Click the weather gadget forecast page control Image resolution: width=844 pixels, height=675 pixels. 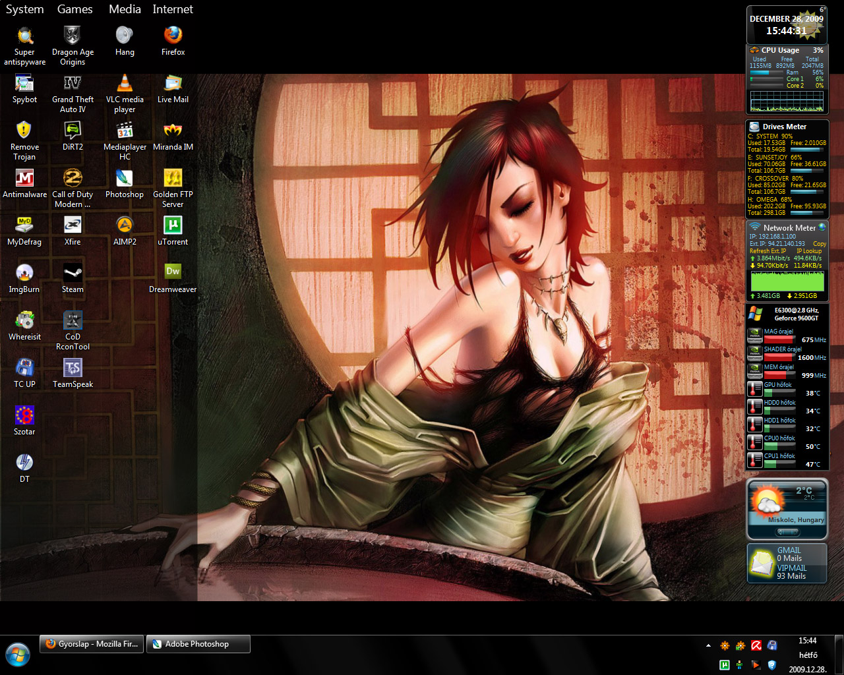click(787, 532)
